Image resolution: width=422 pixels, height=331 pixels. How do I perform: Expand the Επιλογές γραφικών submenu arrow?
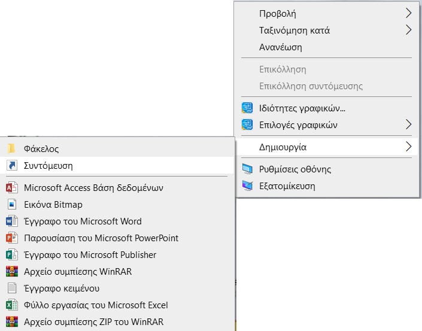click(x=408, y=125)
